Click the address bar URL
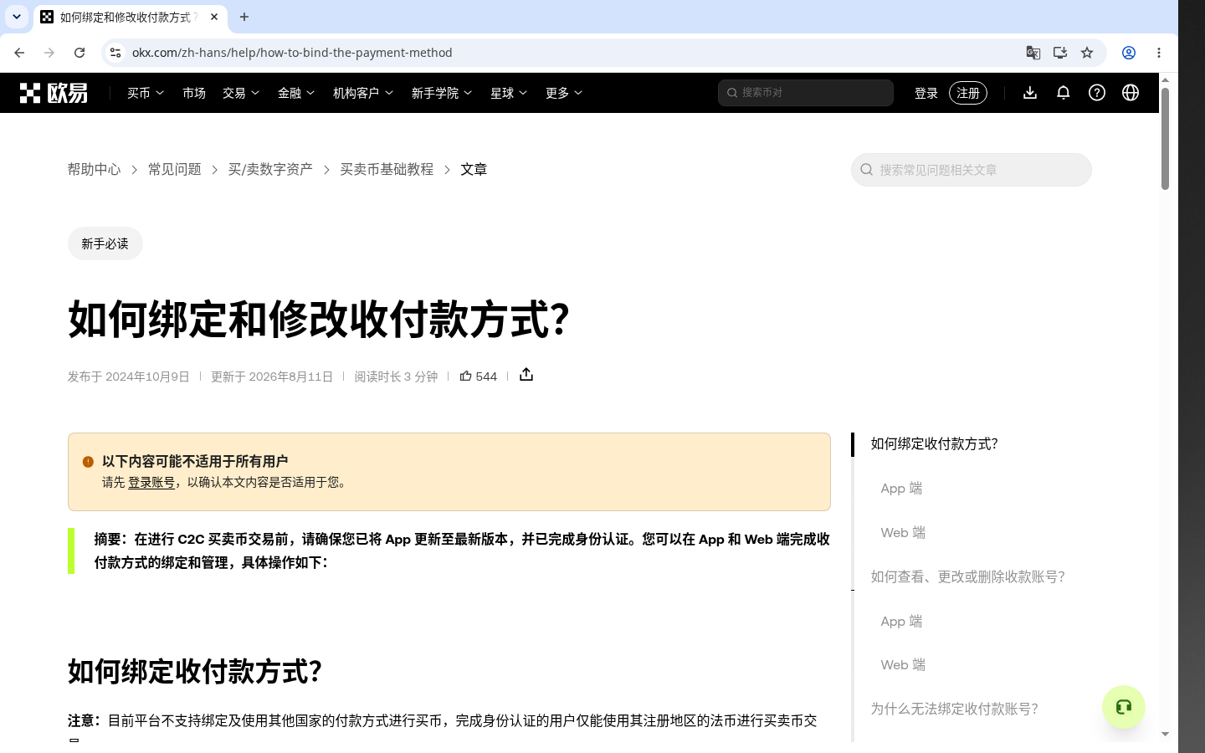 tap(292, 53)
